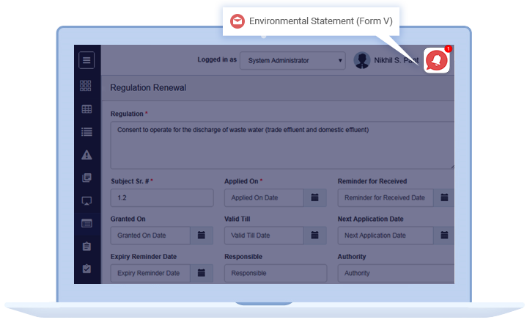Click the red notification bell icon
The height and width of the screenshot is (328, 527).
tap(436, 60)
